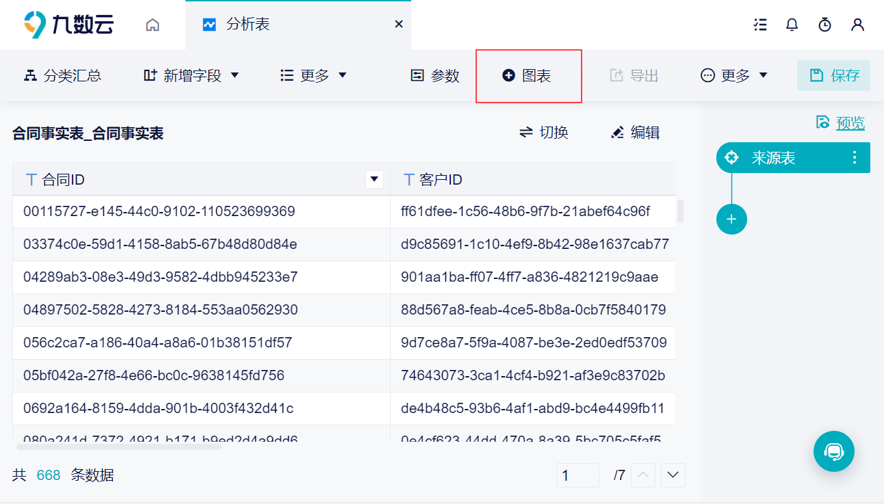Select cell 88d567a8-feab-4ce5-8b8a-0cb7f5840179
This screenshot has height=504, width=884.
[533, 310]
